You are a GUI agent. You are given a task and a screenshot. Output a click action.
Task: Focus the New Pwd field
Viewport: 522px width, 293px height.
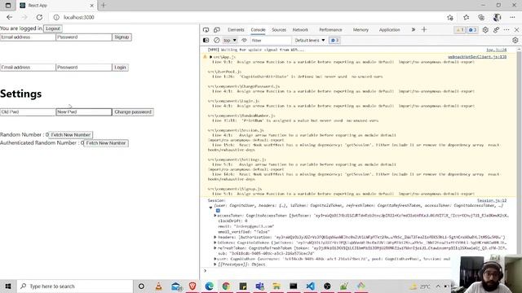point(84,112)
